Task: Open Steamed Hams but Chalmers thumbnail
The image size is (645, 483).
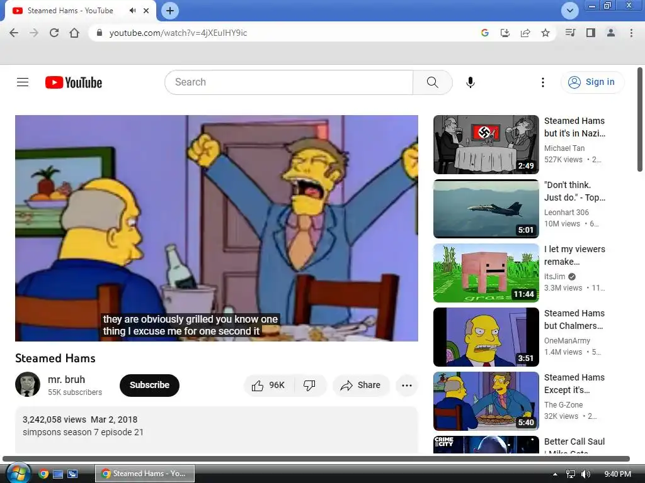Action: click(x=486, y=337)
